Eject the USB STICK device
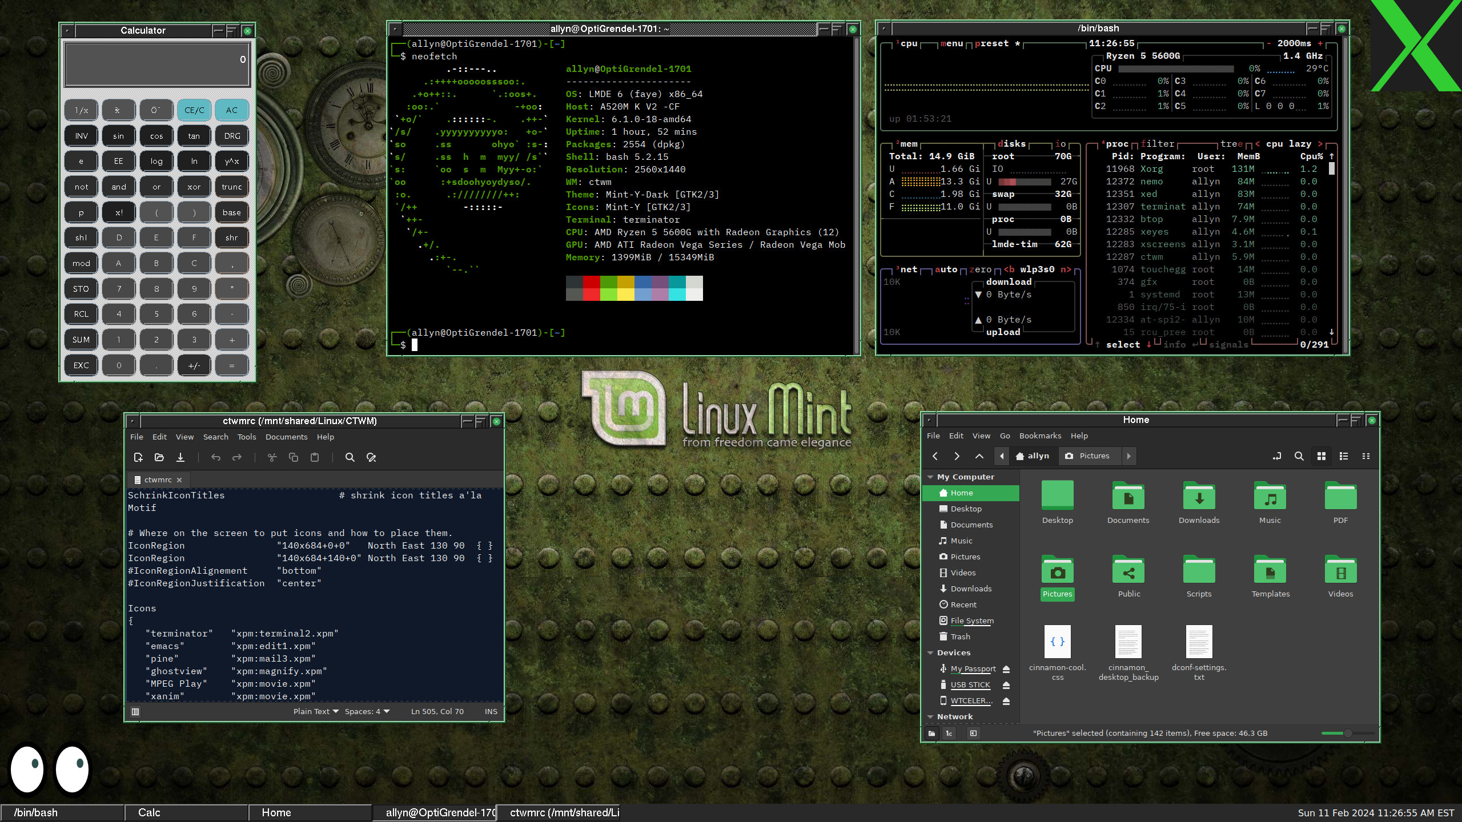The height and width of the screenshot is (822, 1462). (1006, 685)
